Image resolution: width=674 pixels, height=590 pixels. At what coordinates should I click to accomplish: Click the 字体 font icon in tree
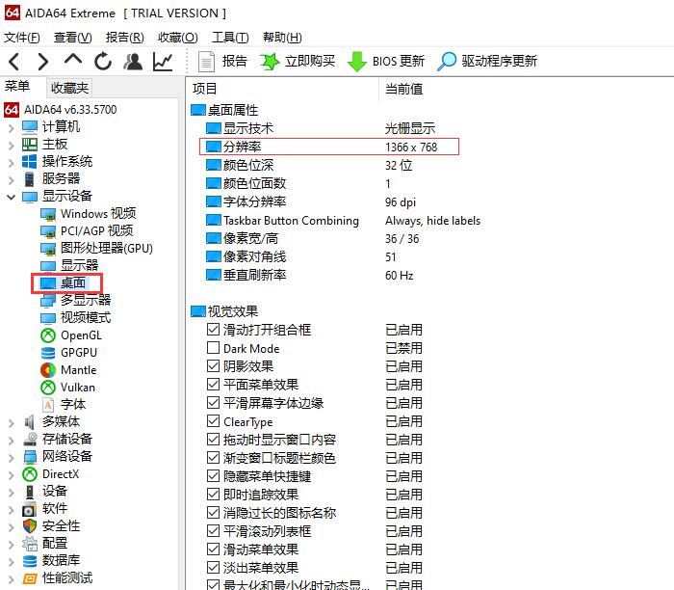(48, 405)
